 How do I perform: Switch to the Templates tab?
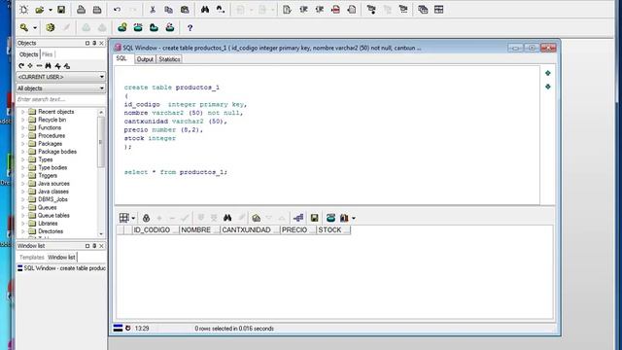click(32, 257)
